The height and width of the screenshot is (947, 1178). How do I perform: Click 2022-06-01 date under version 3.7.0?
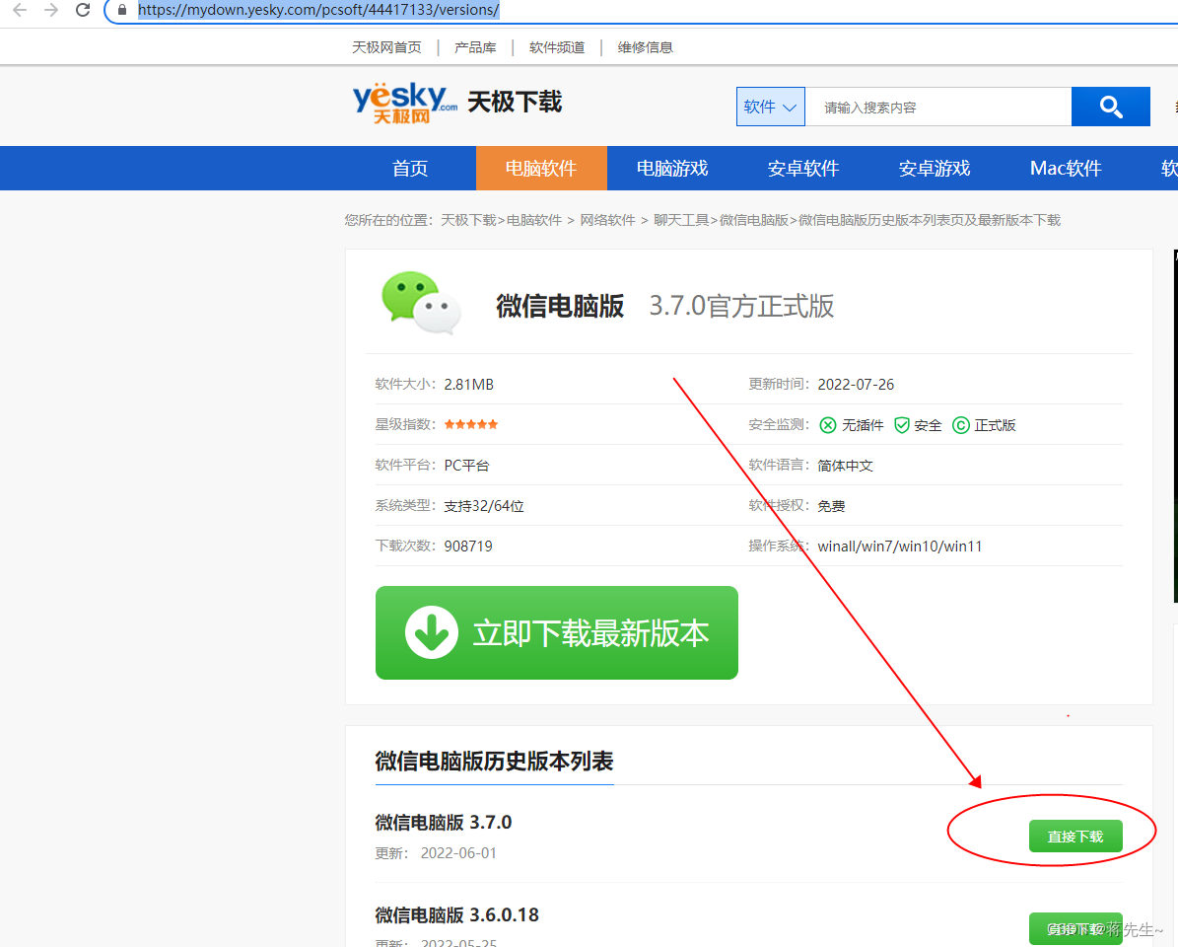pyautogui.click(x=458, y=853)
